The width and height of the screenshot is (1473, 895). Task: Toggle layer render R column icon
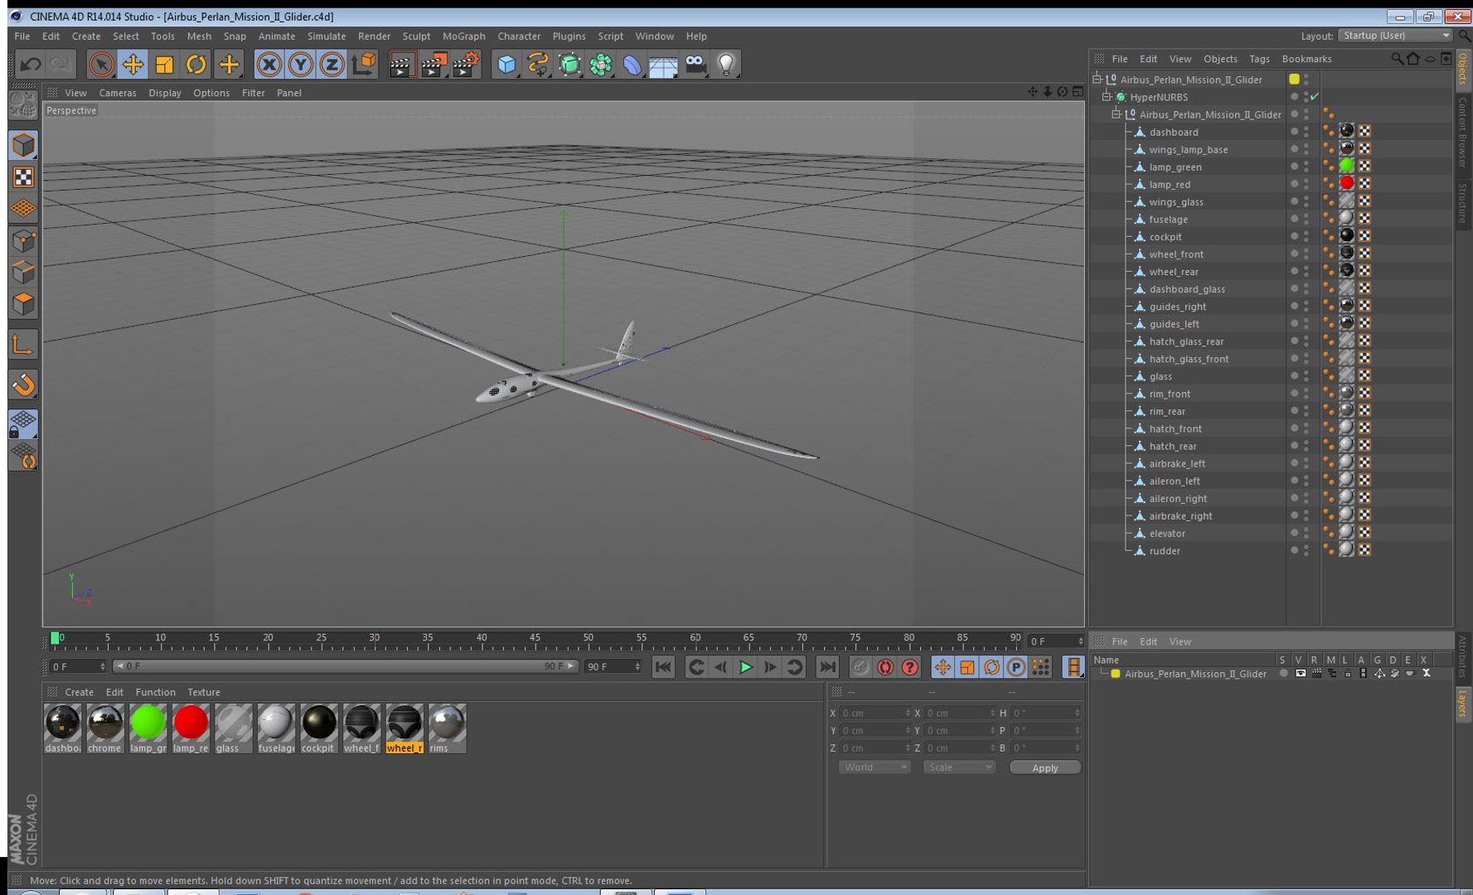tap(1316, 674)
